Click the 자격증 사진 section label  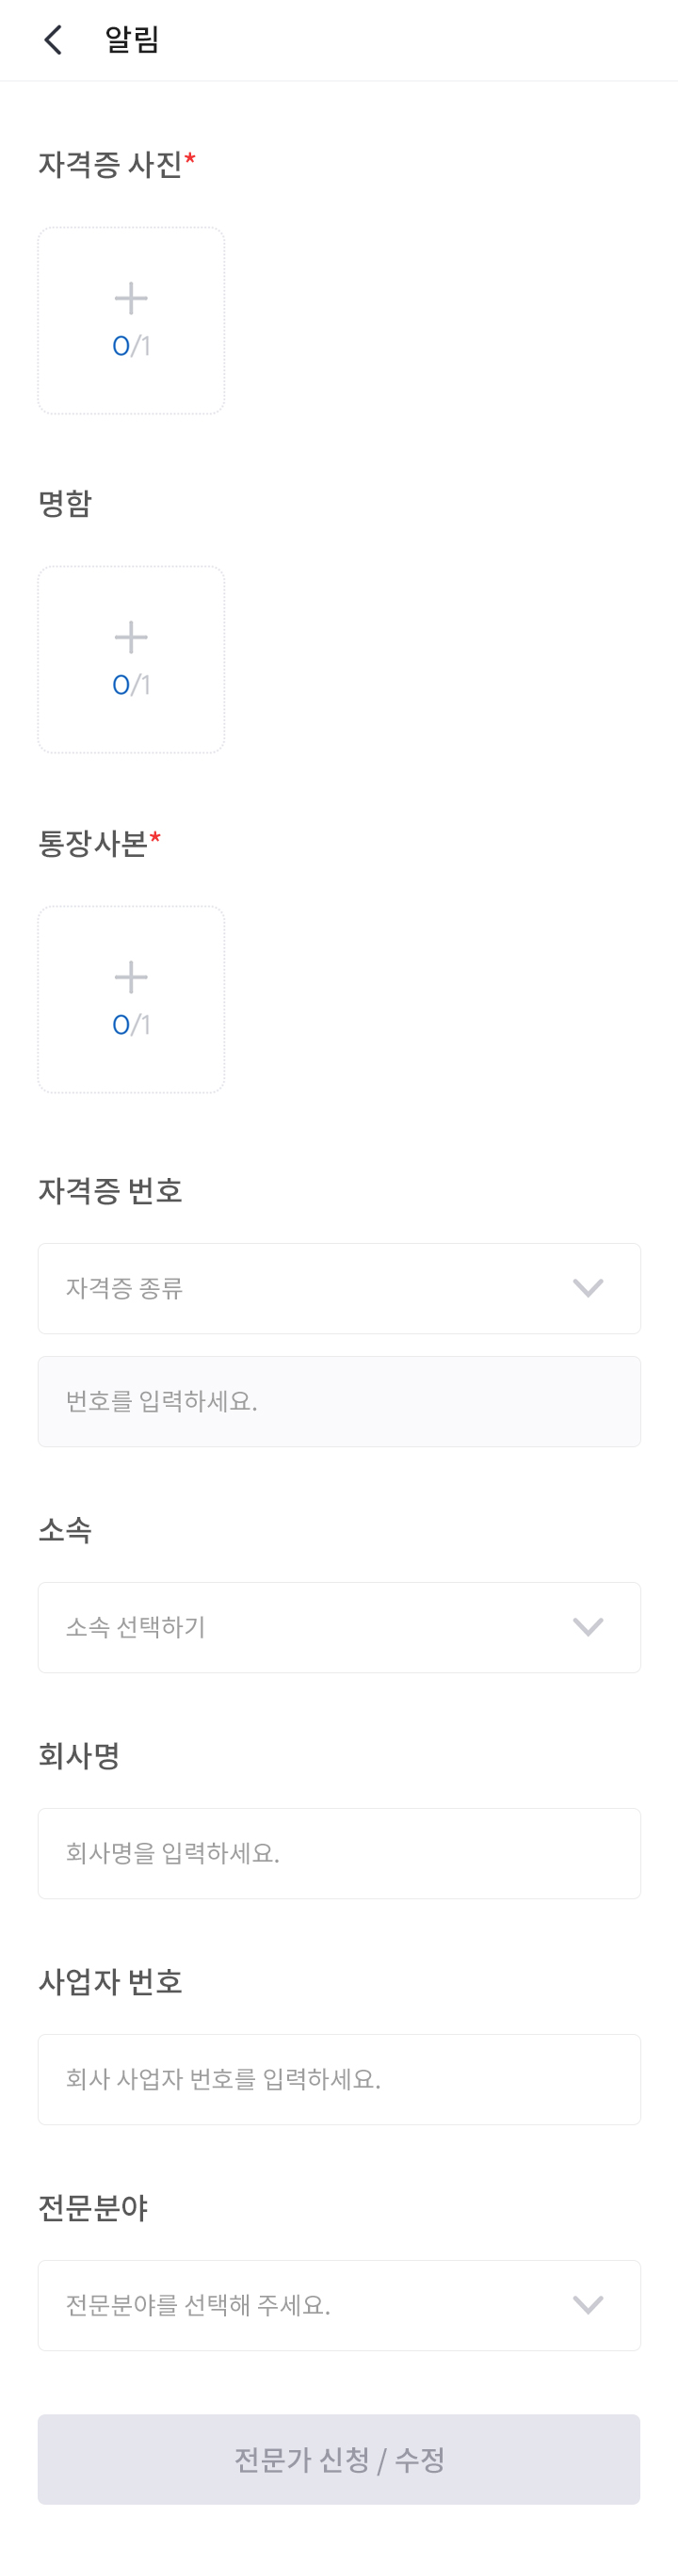pos(110,164)
